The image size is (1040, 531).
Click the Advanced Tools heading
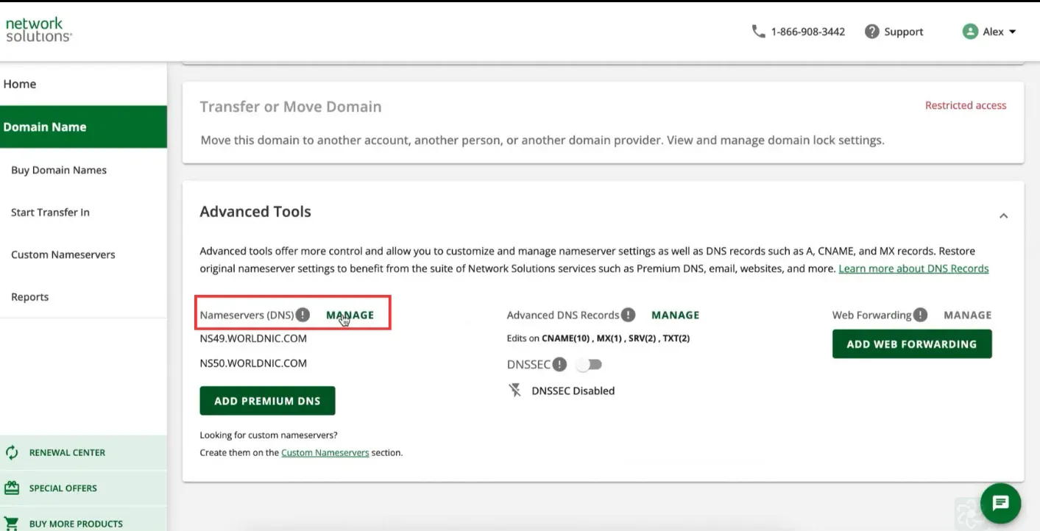[x=255, y=212]
